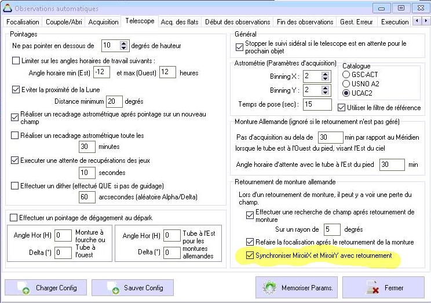This screenshot has height=303, width=431.
Task: Open the Acq. des flats tab
Action: (x=181, y=21)
